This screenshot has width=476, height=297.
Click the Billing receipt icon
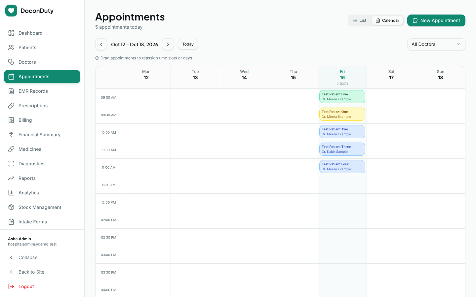(x=11, y=120)
